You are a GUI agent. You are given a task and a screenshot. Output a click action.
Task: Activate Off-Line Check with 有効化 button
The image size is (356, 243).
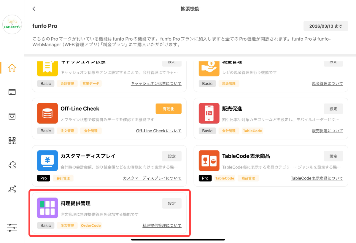(x=169, y=109)
